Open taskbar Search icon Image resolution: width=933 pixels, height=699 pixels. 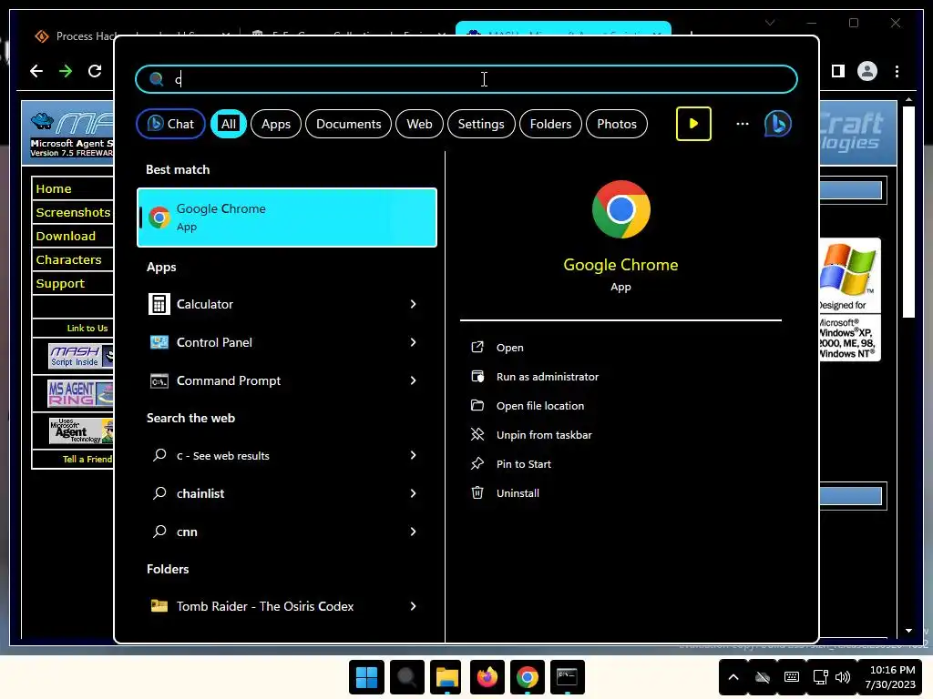[407, 677]
